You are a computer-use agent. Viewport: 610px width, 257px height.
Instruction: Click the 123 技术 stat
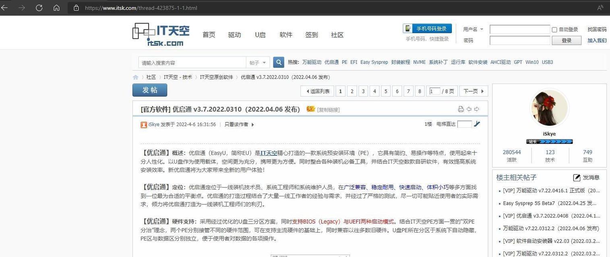[x=550, y=156]
